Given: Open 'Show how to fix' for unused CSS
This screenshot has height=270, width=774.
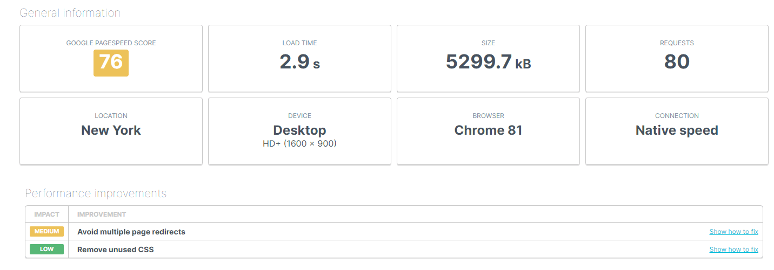Looking at the screenshot, I should click(733, 250).
